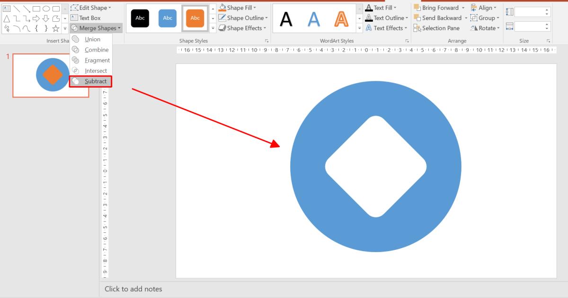This screenshot has width=568, height=298.
Task: Select the Fragment merge option icon
Action: pos(76,60)
